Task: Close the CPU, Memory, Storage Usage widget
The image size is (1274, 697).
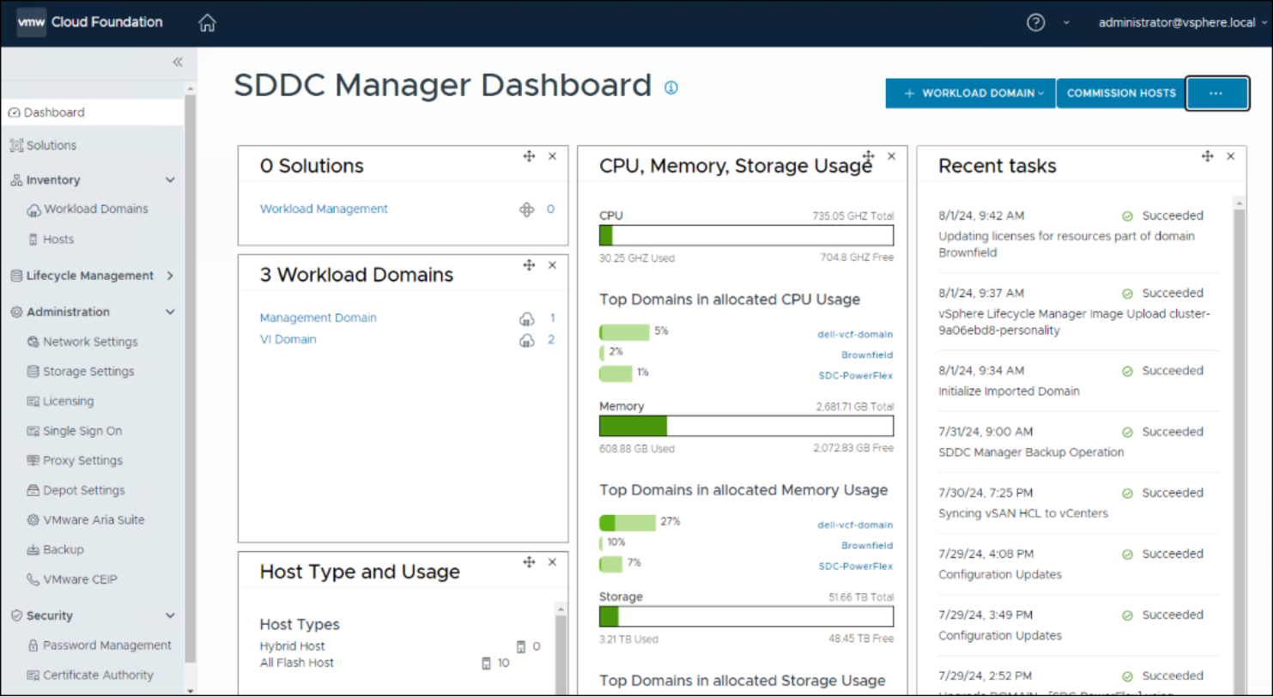Action: pyautogui.click(x=891, y=156)
